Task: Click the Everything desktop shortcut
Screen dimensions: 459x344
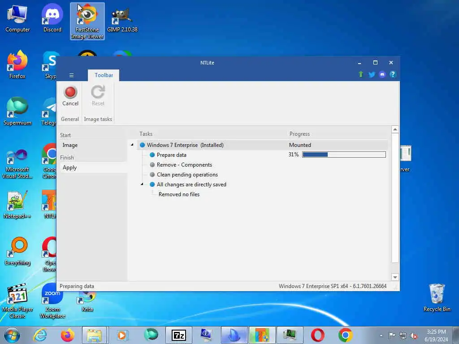Action: (x=17, y=251)
